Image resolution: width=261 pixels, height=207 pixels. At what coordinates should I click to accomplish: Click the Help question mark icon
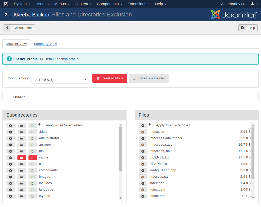pyautogui.click(x=242, y=28)
